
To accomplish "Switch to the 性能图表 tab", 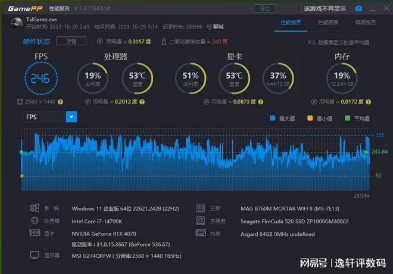I will click(328, 23).
